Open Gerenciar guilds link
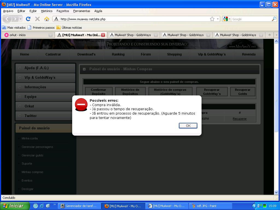Image resolution: width=280 pixels, height=210 pixels. coord(33,155)
